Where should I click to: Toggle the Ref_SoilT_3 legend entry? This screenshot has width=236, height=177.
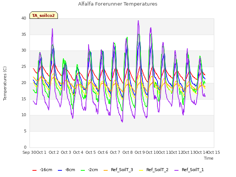(118, 170)
